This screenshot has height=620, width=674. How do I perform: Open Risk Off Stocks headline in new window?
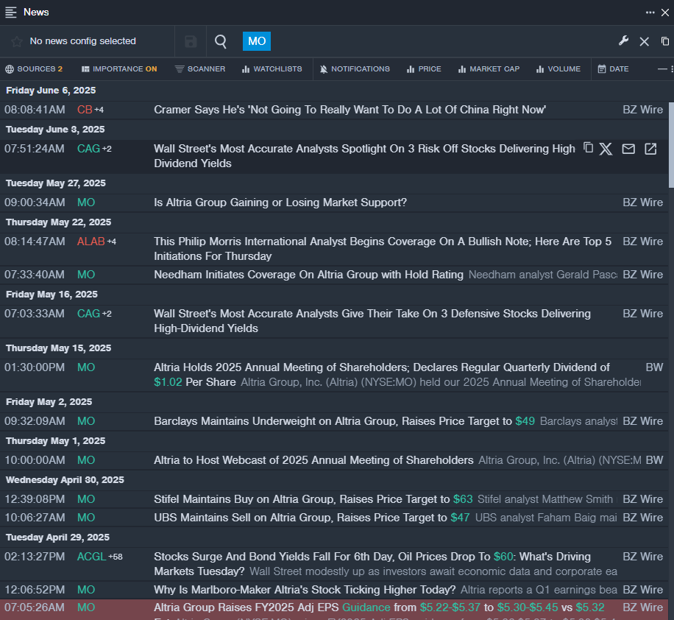[x=650, y=149]
